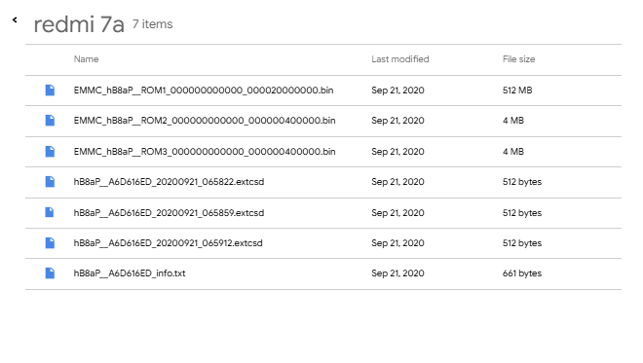Click the redmi 7a folder title
The height and width of the screenshot is (363, 643).
pyautogui.click(x=79, y=24)
